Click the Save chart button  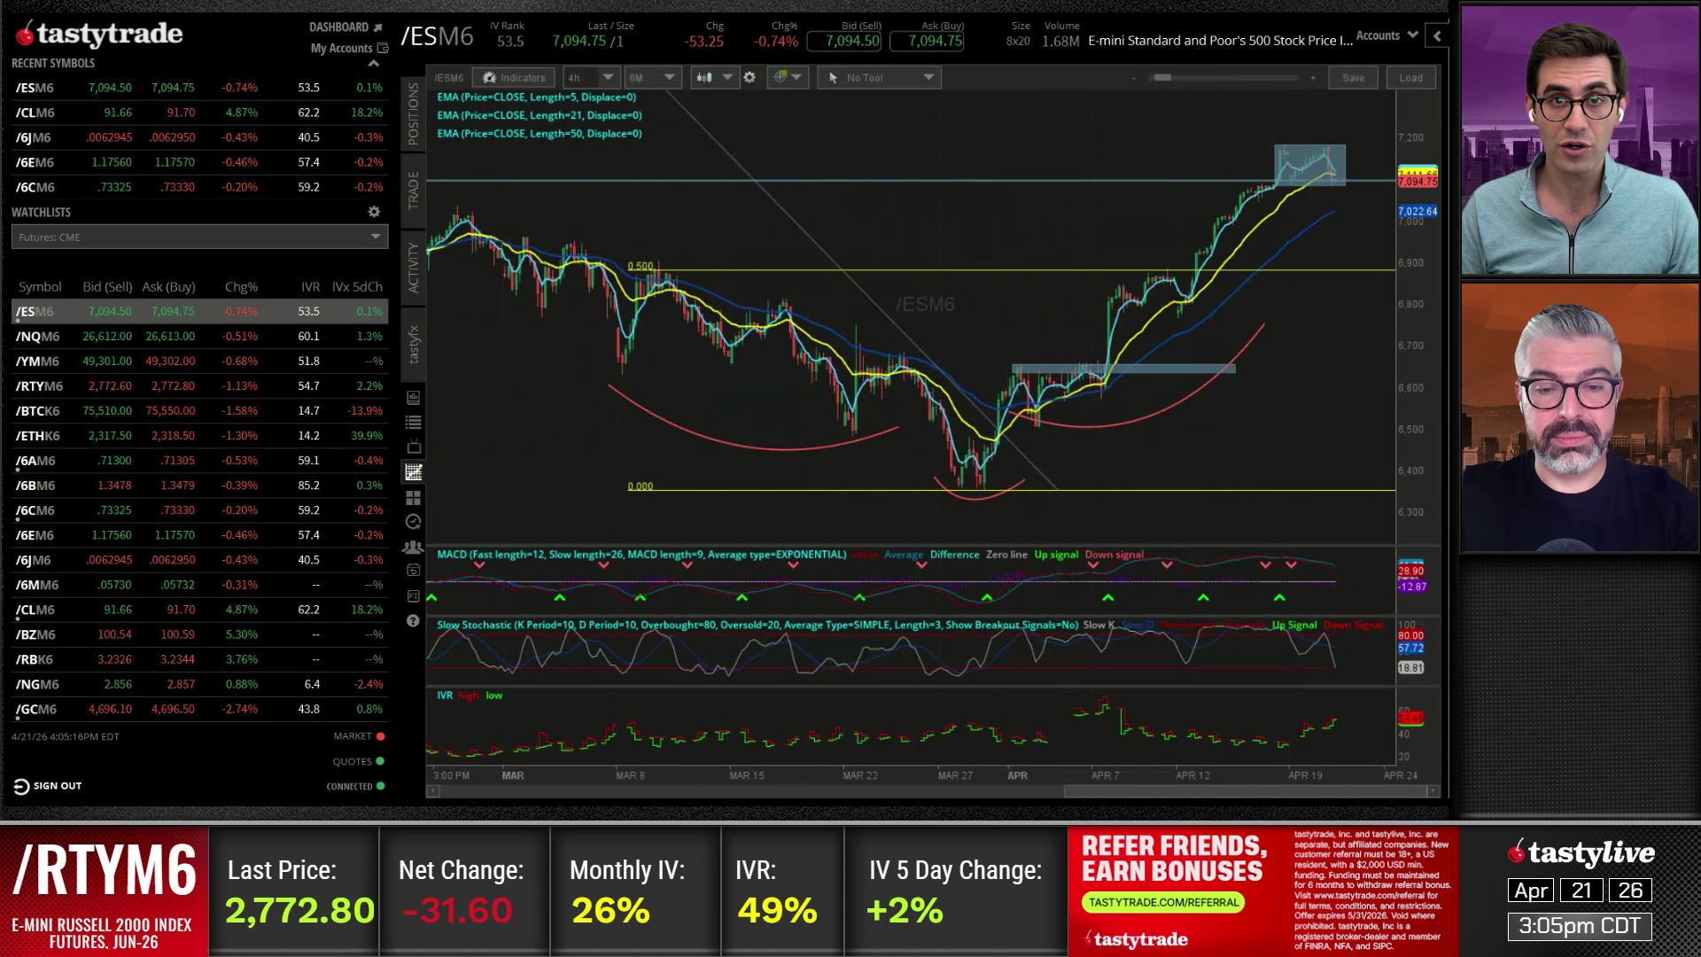(1353, 78)
